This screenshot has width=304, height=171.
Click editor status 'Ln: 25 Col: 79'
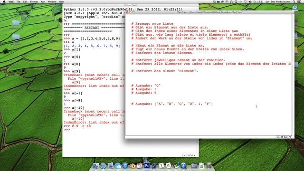coord(284,137)
